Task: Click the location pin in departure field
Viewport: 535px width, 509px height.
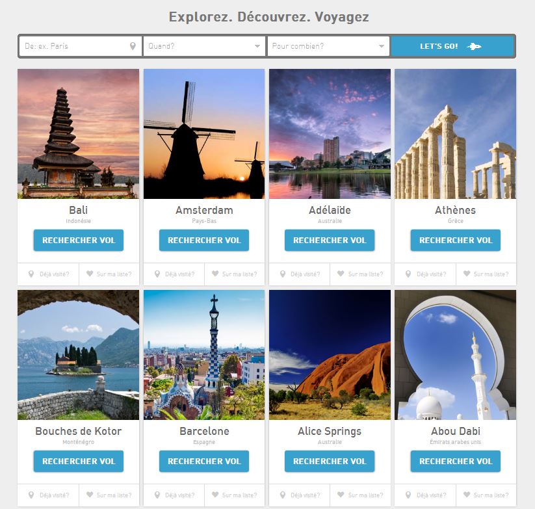Action: click(x=133, y=46)
